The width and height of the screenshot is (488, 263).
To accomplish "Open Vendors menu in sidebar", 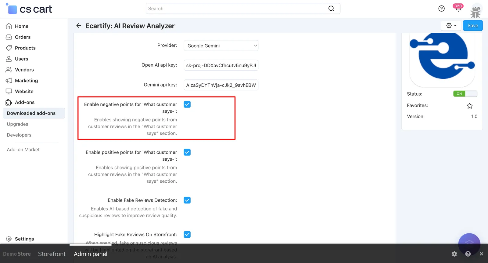I will [24, 70].
